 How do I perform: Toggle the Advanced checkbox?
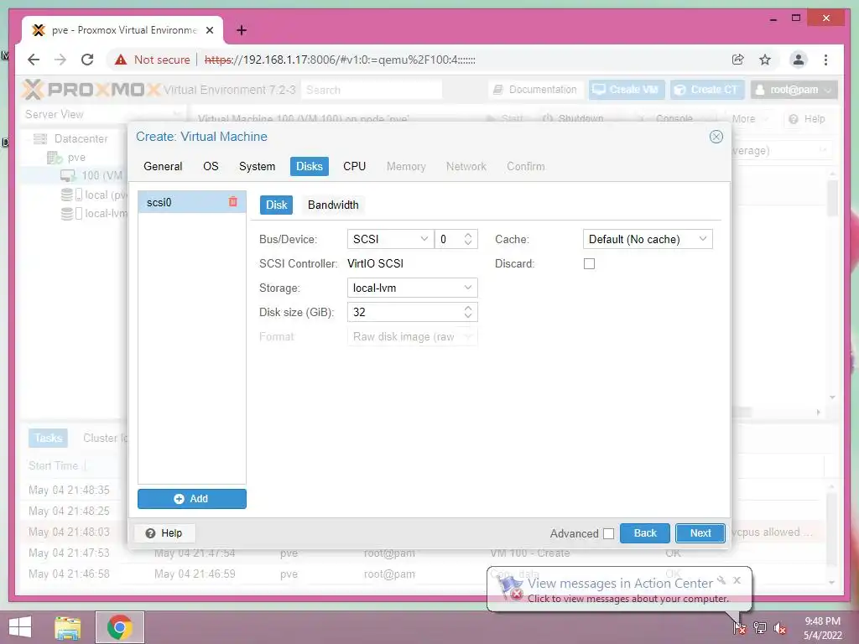click(609, 533)
